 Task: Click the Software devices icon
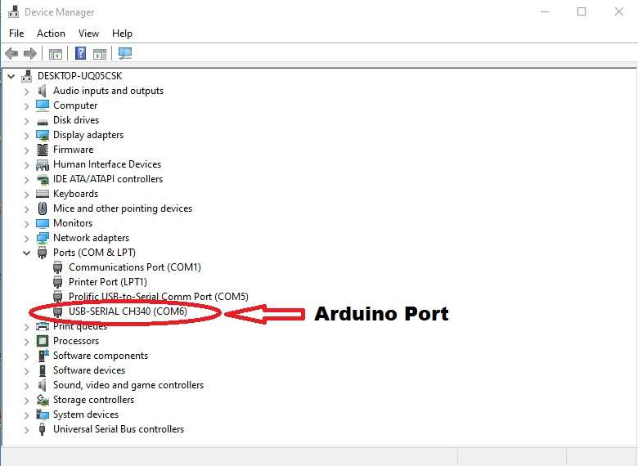[43, 370]
